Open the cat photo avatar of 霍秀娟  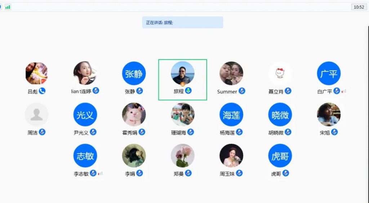[134, 115]
